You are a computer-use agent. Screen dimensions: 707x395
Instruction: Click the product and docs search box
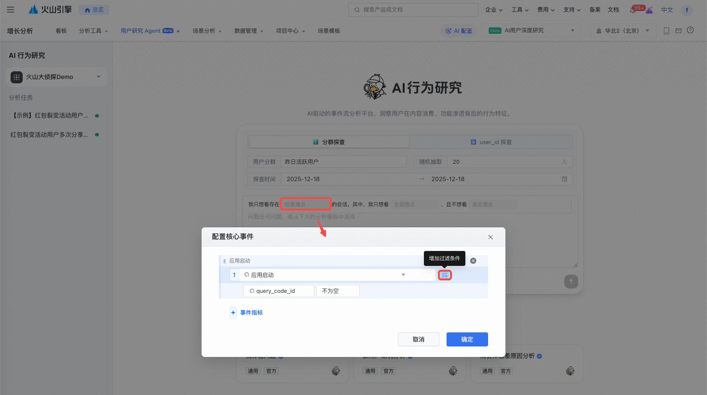point(413,10)
